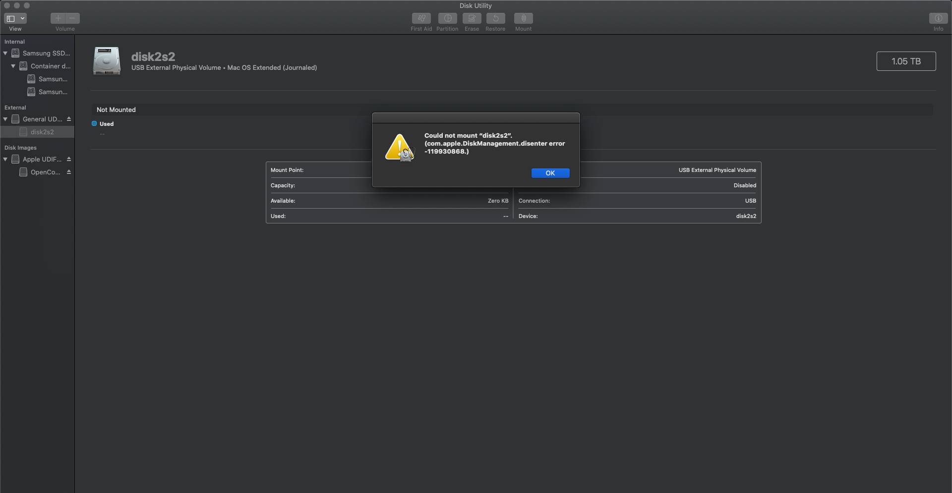Click the Not Mounted status bar
The height and width of the screenshot is (493, 952).
[512, 110]
